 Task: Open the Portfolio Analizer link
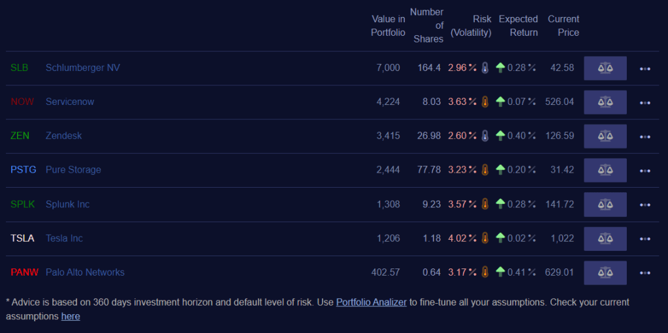pyautogui.click(x=371, y=302)
